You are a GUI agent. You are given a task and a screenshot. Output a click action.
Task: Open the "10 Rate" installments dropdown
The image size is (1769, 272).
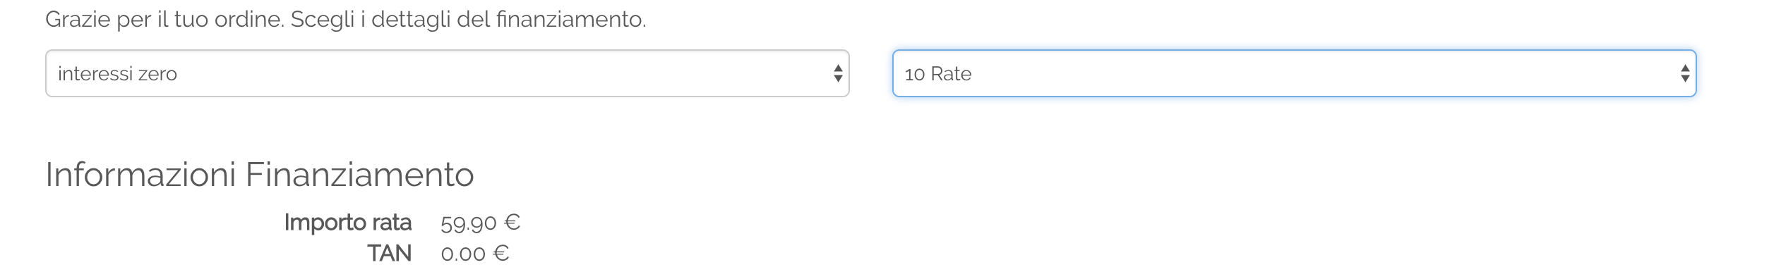(x=1294, y=73)
